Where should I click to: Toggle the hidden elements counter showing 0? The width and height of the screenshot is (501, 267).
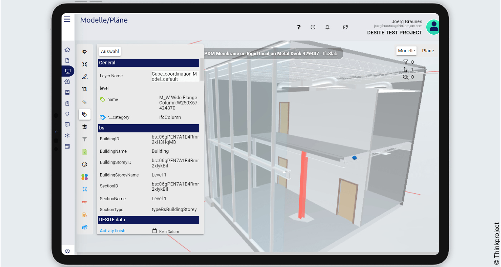[408, 77]
